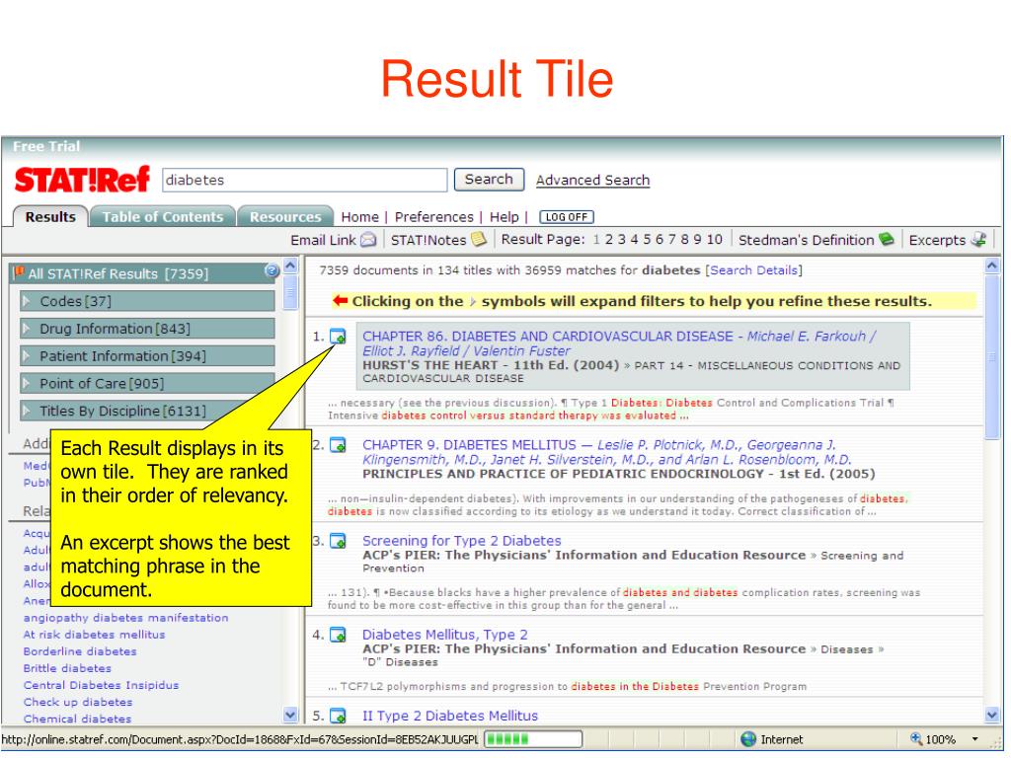
Task: Open Help menu link
Action: [x=505, y=217]
